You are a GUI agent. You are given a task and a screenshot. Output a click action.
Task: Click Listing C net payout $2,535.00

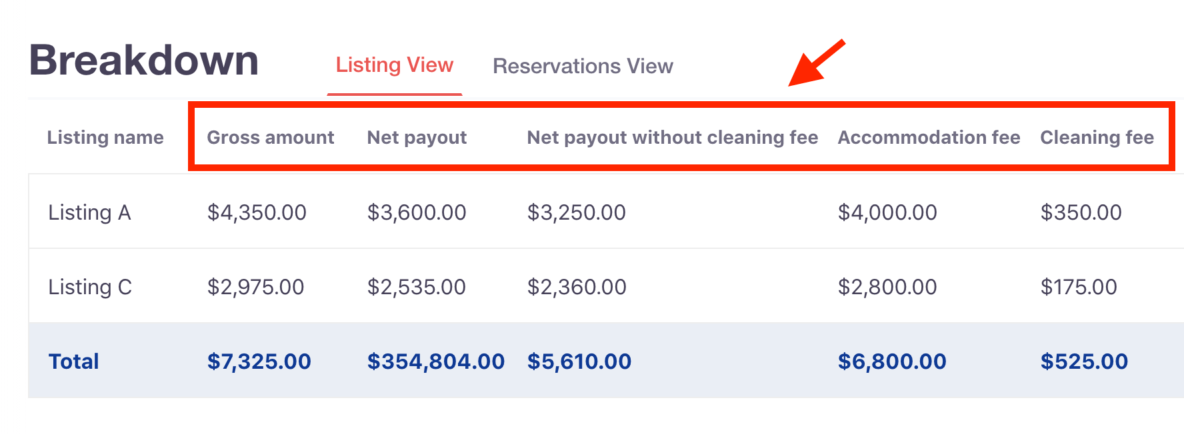pos(416,287)
